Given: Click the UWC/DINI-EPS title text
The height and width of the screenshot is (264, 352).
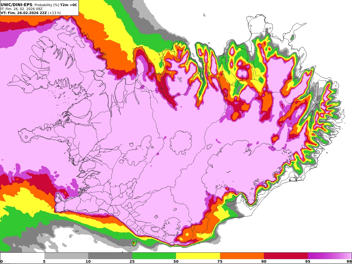Looking at the screenshot, I should pos(17,5).
